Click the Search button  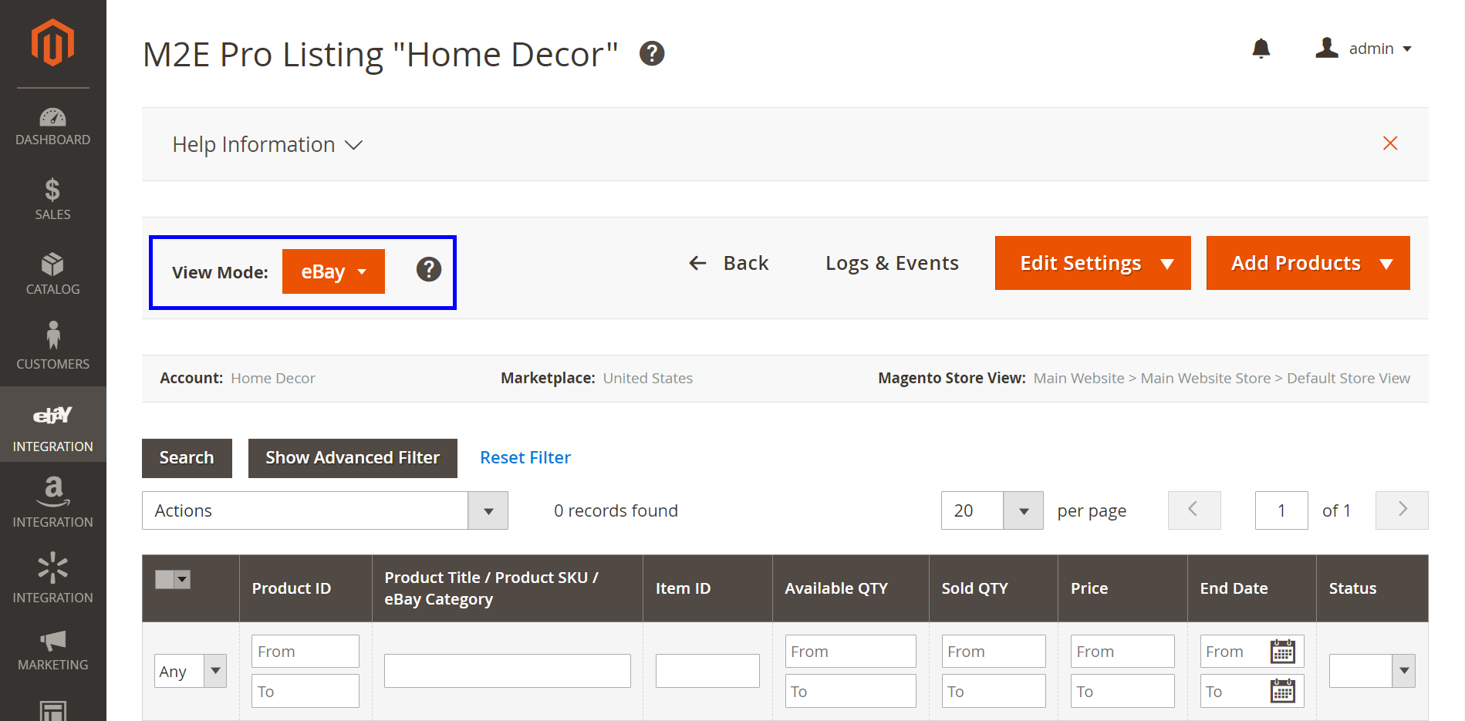click(x=187, y=457)
